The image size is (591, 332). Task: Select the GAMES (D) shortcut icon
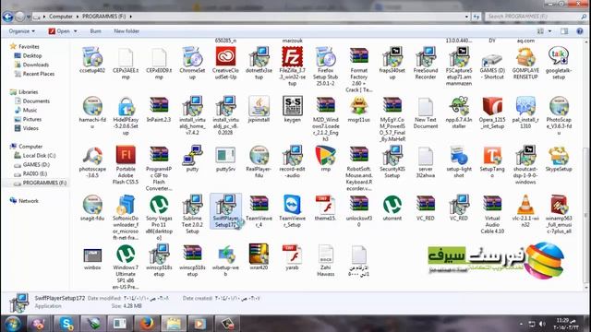pos(492,61)
